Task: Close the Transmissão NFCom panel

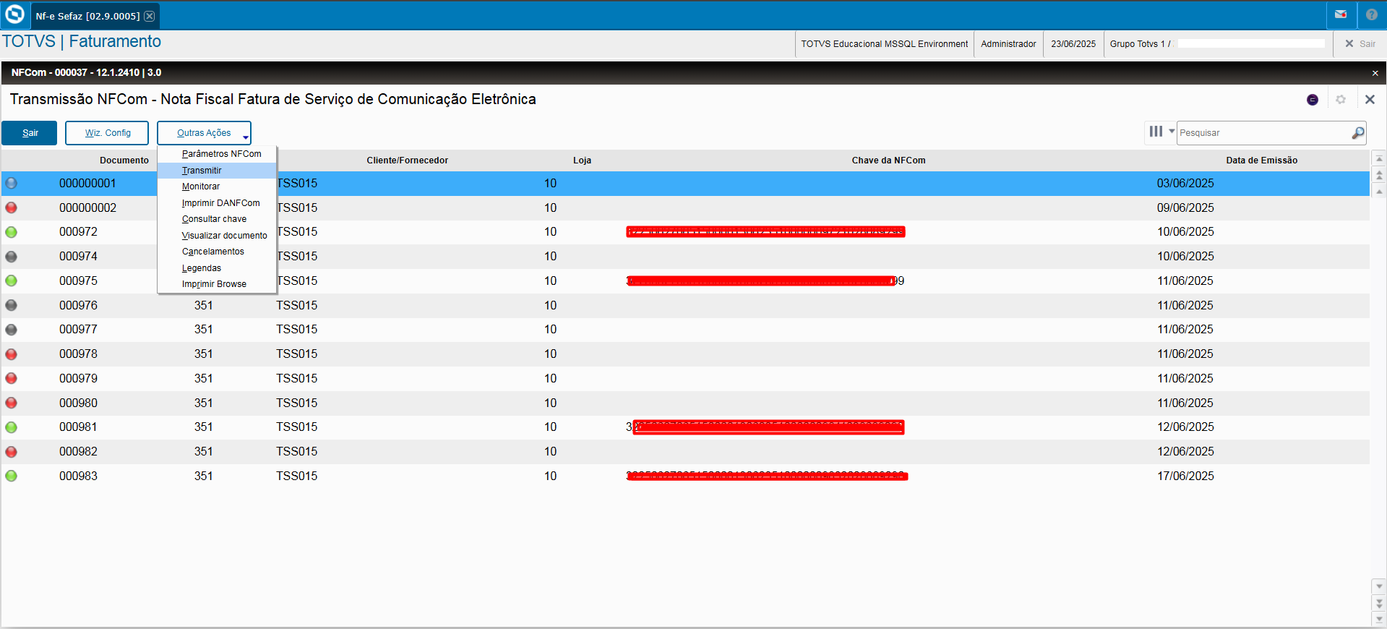Action: pos(1370,100)
